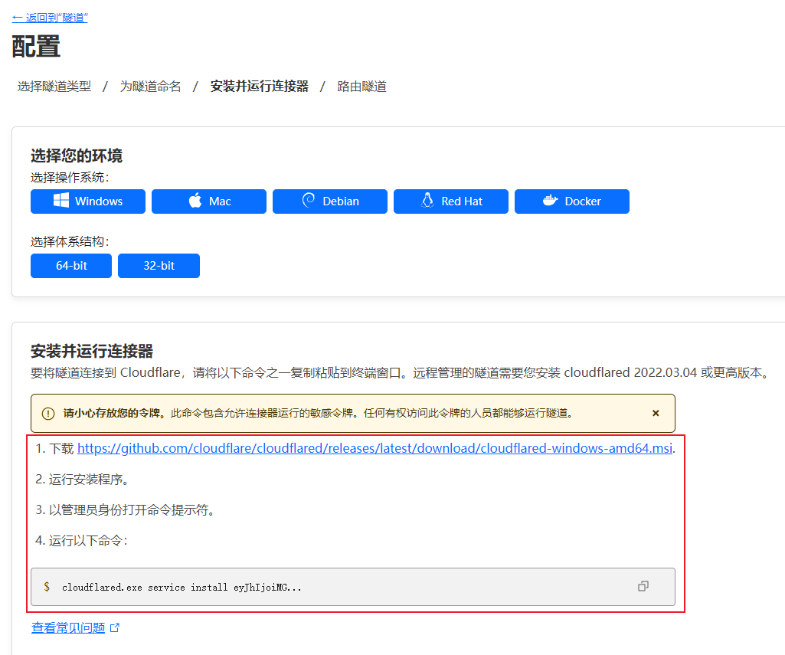Image resolution: width=785 pixels, height=655 pixels.
Task: Switch to the 32-bit architecture
Action: pos(159,265)
